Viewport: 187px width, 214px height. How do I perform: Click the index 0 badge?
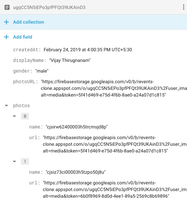pyautogui.click(x=25, y=116)
